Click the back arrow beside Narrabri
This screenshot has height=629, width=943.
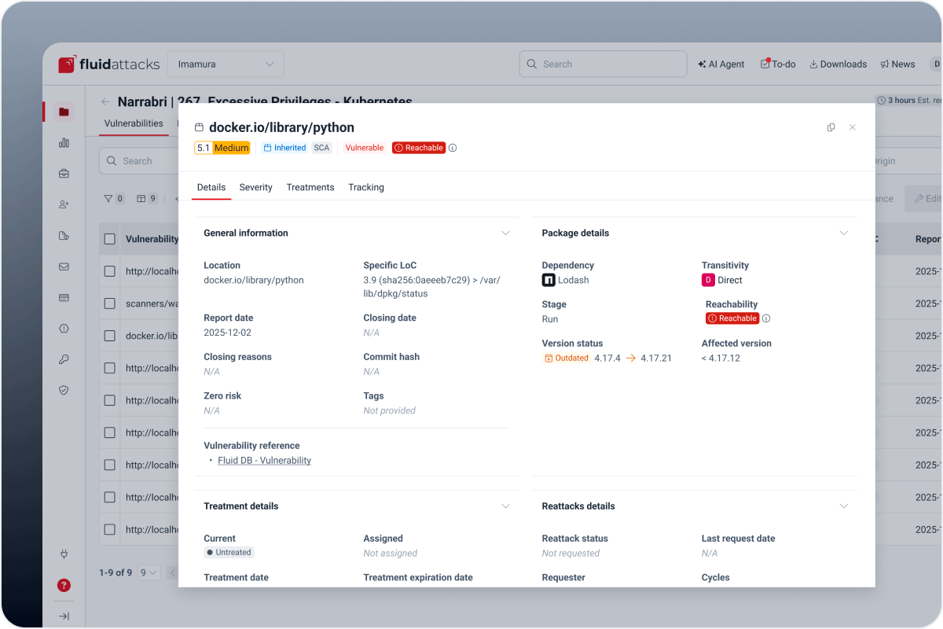coord(105,101)
